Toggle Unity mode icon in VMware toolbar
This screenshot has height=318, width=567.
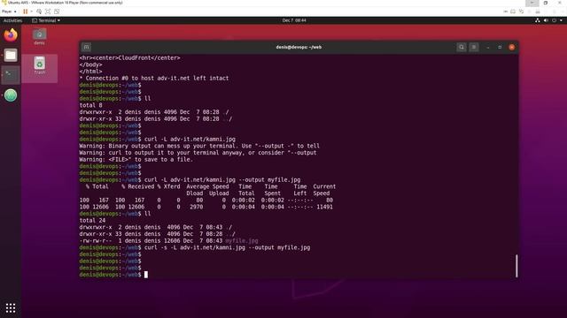[57, 11]
